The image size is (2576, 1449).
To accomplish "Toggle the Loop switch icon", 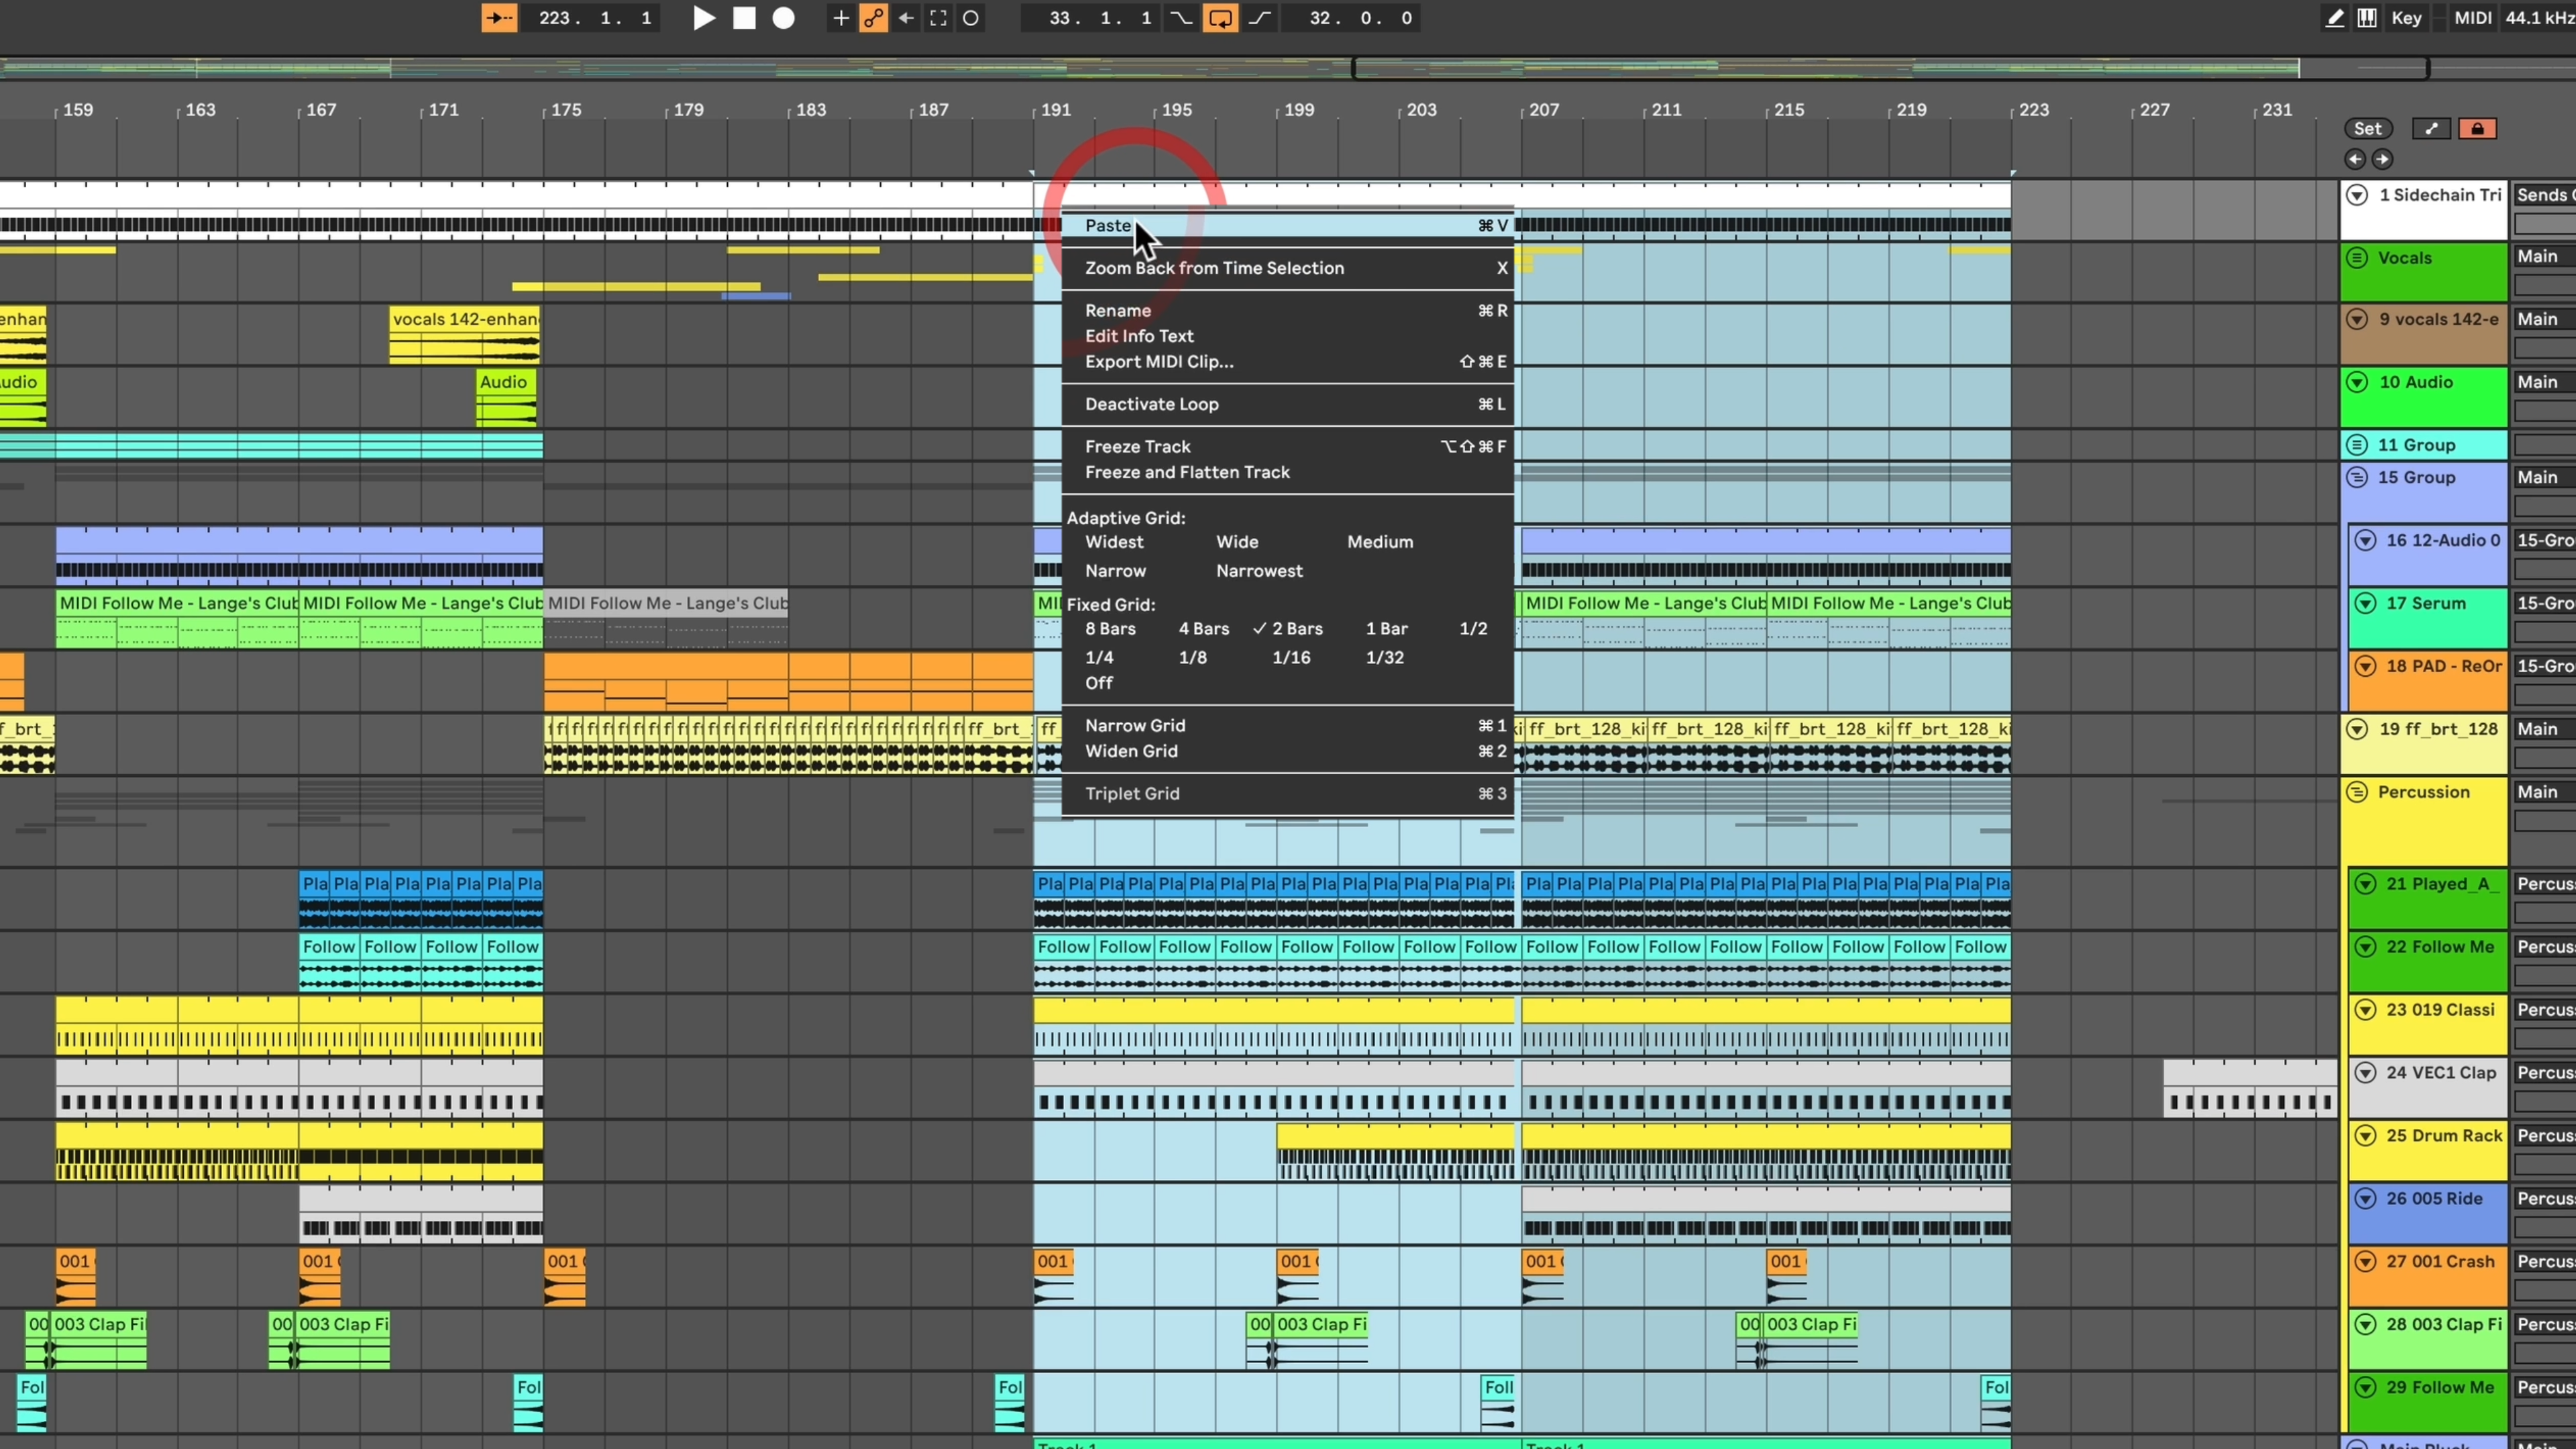I will (x=1220, y=18).
